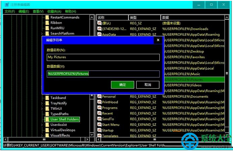Image resolution: width=233 pixels, height=151 pixels.
Task: Select the SearchPlatform folder icon
Action: 47,34
